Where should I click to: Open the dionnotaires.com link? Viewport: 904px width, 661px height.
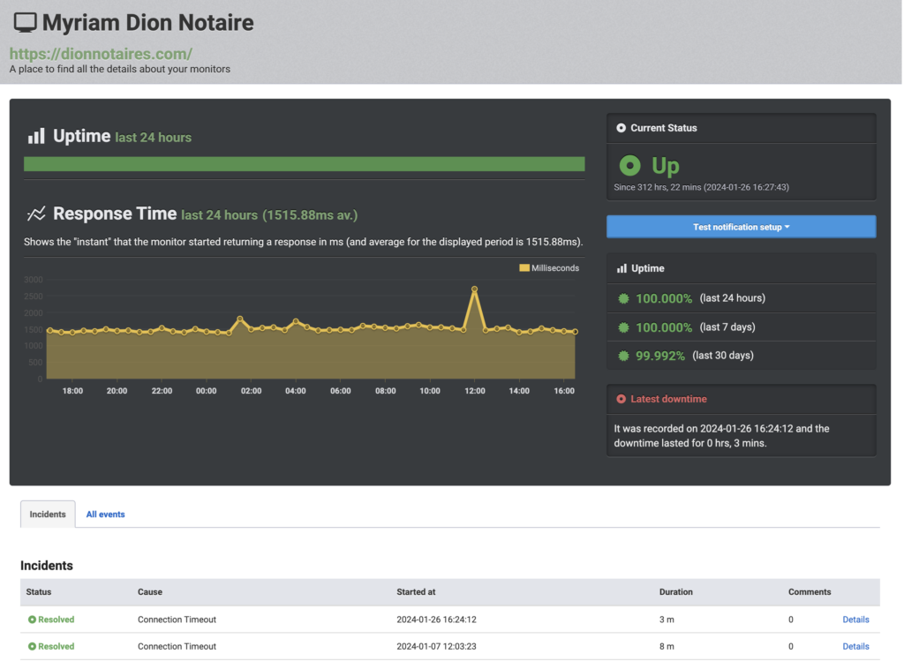point(101,54)
